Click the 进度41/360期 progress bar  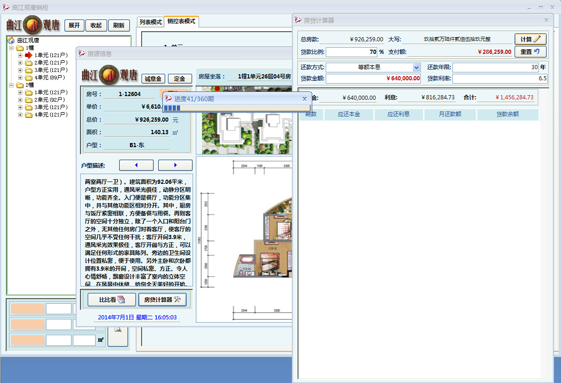click(x=237, y=108)
